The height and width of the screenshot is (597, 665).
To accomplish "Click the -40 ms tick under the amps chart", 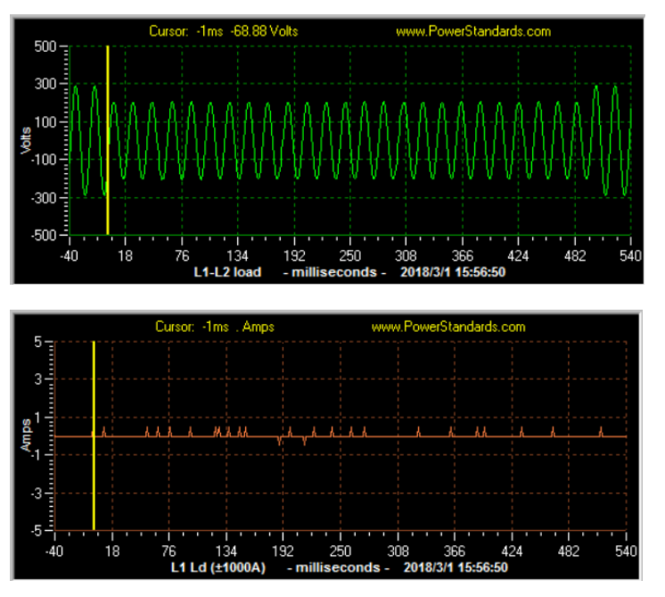I will tap(55, 550).
